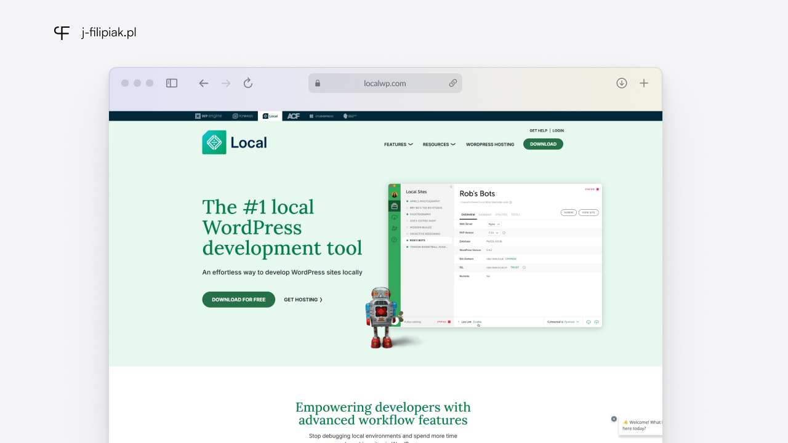Click the Stop All sites control
The width and height of the screenshot is (788, 443).
pyautogui.click(x=444, y=322)
